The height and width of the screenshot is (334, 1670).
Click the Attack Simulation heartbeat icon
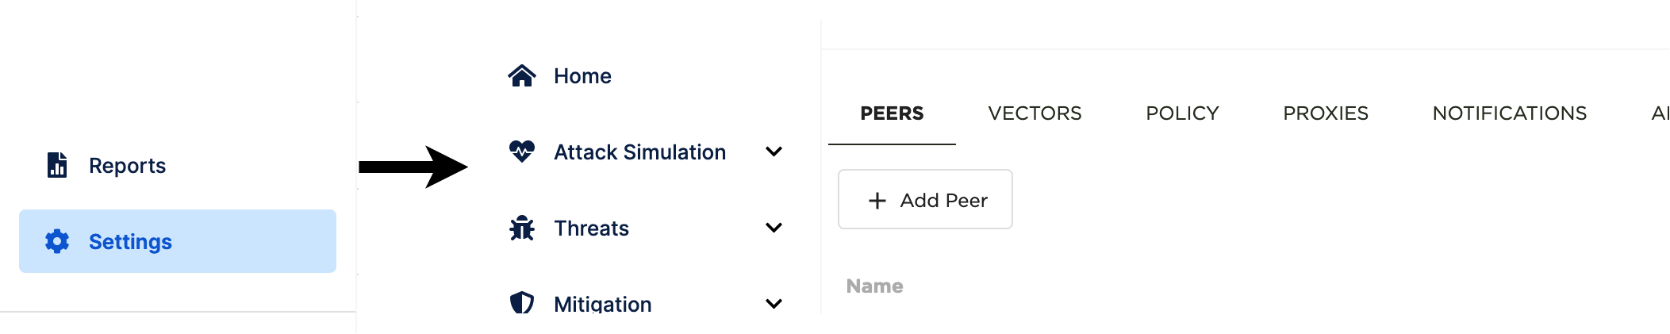[x=521, y=152]
